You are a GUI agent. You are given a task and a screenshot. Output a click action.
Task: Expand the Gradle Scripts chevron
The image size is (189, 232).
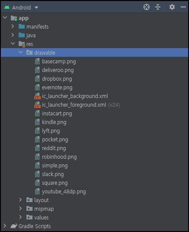[5, 226]
